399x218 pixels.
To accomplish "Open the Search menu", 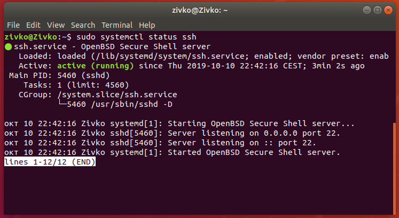I will click(83, 25).
